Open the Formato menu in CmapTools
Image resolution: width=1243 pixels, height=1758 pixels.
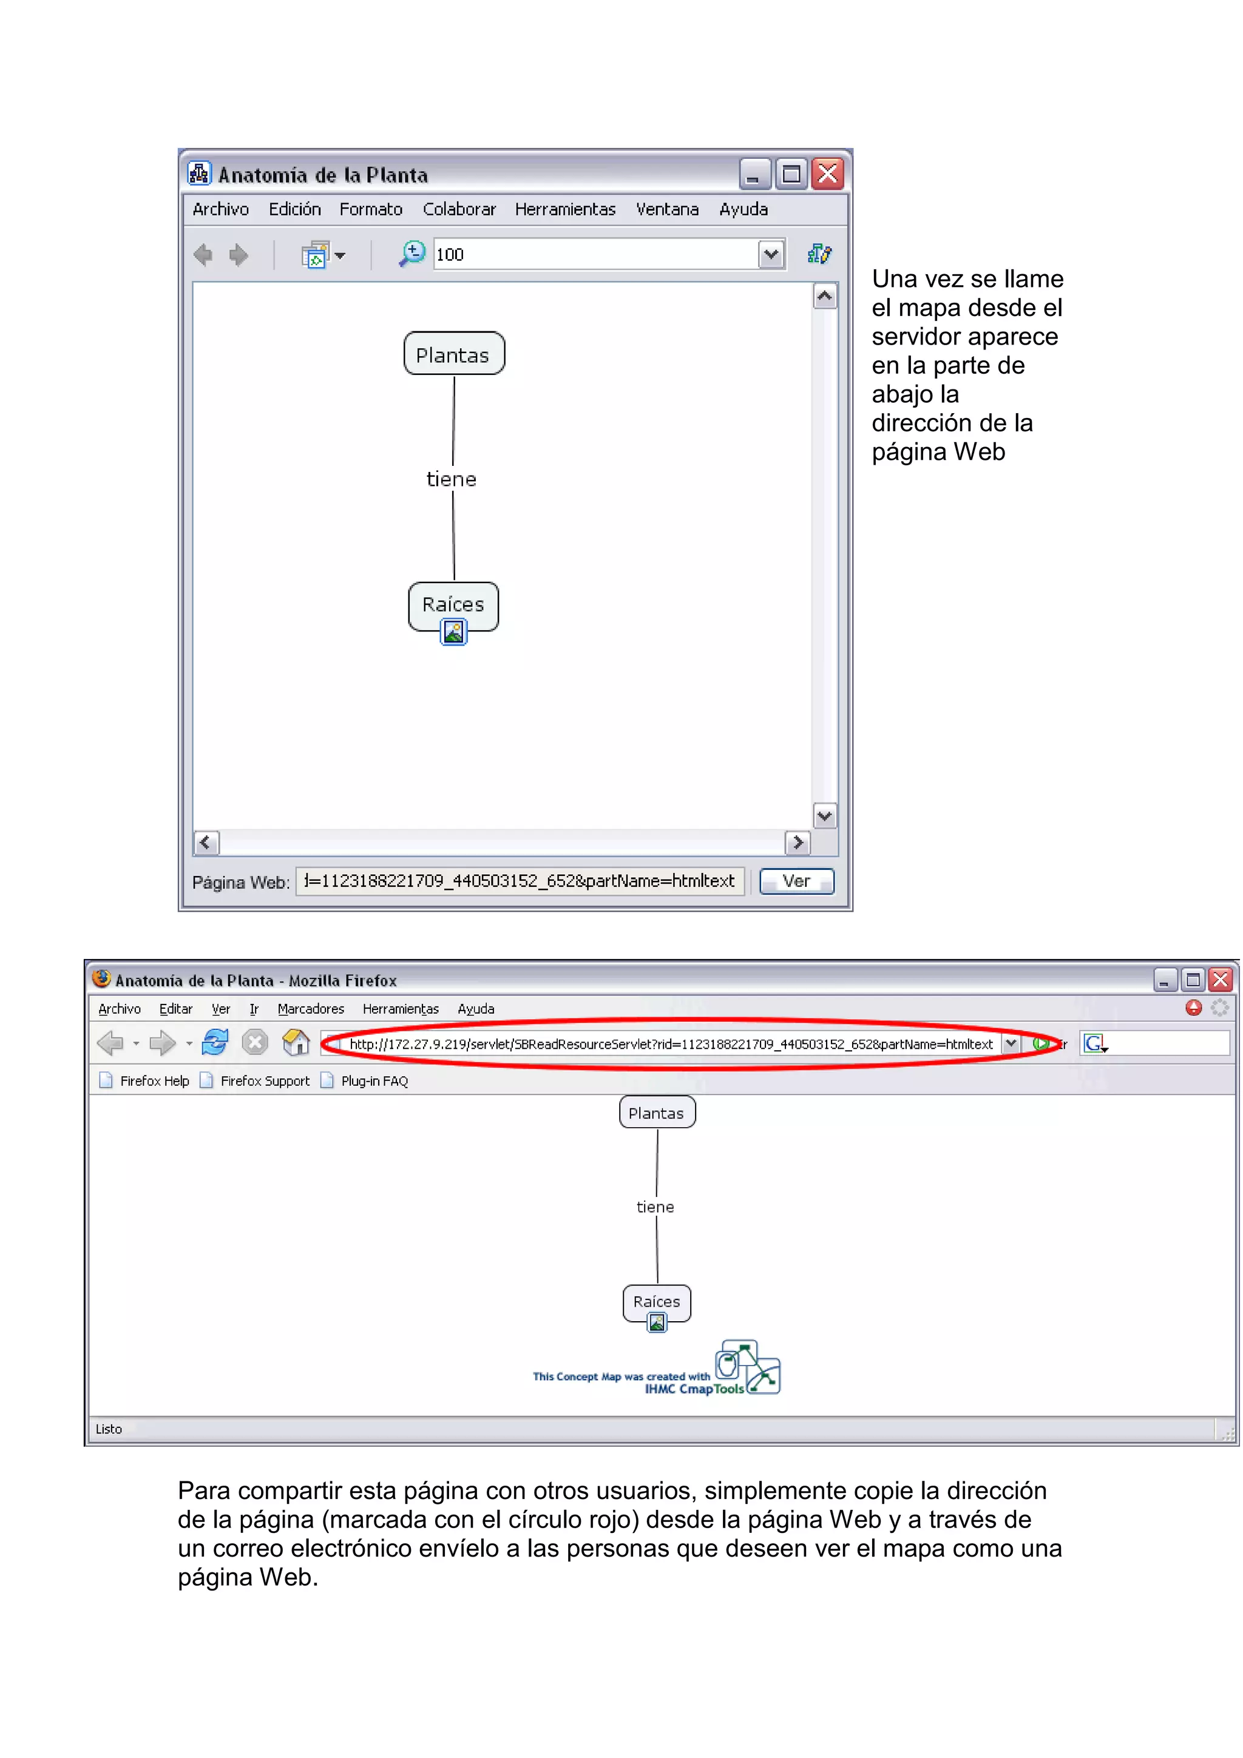click(x=371, y=209)
